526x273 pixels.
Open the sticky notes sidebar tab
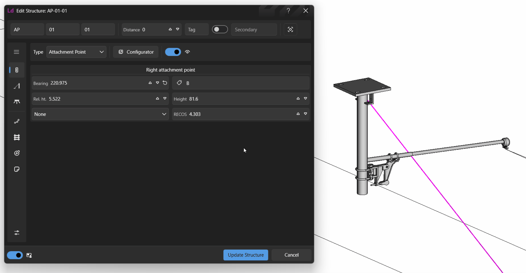coord(17,169)
